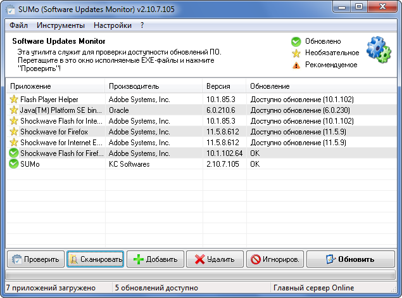
Task: Close the SUMo window
Action: (x=383, y=7)
